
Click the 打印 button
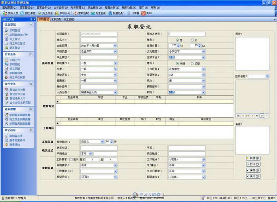click(253, 164)
